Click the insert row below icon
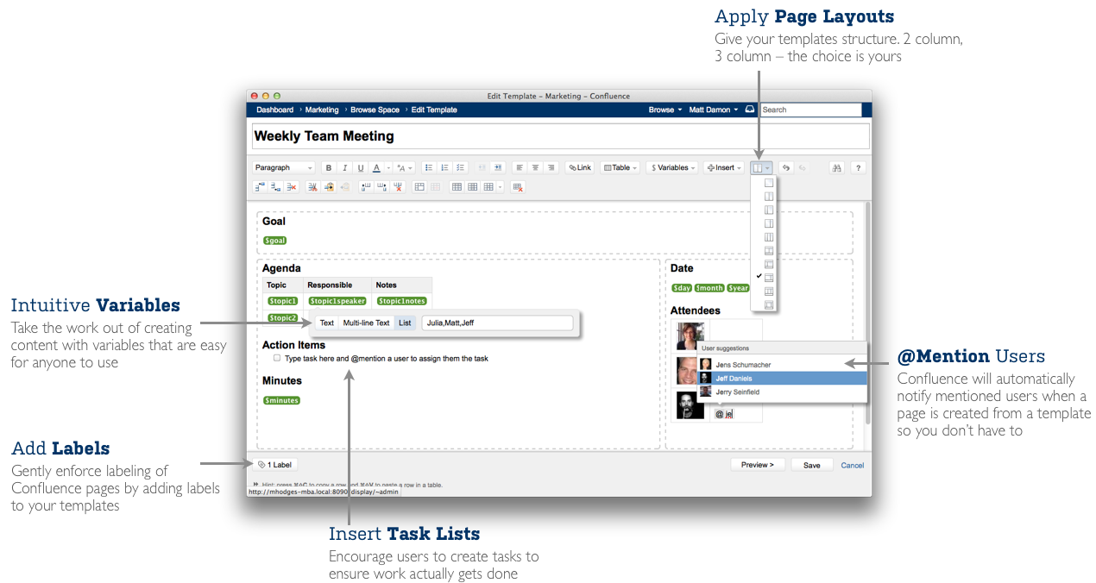Image resolution: width=1096 pixels, height=583 pixels. coord(276,187)
